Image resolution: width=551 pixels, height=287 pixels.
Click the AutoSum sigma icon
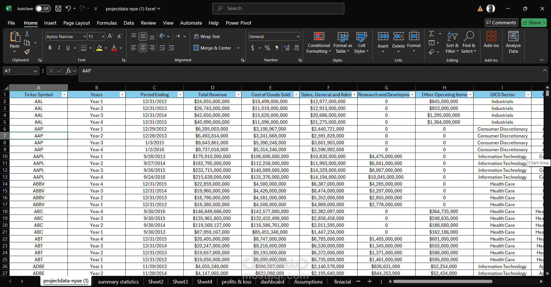coord(432,34)
